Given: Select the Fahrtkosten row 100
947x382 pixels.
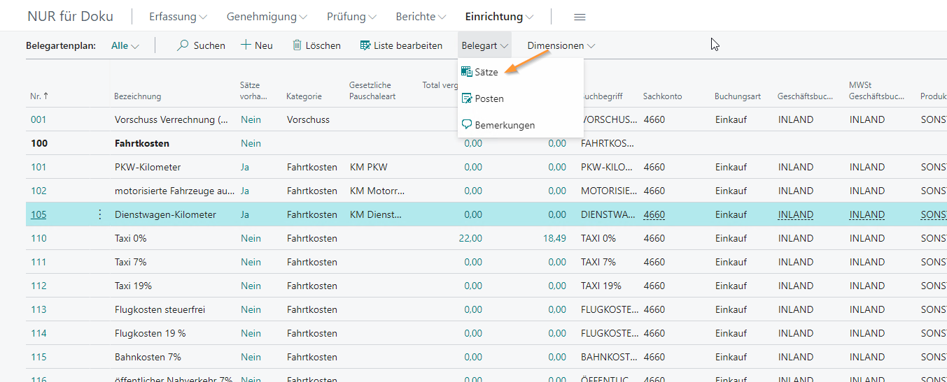Looking at the screenshot, I should [x=142, y=143].
